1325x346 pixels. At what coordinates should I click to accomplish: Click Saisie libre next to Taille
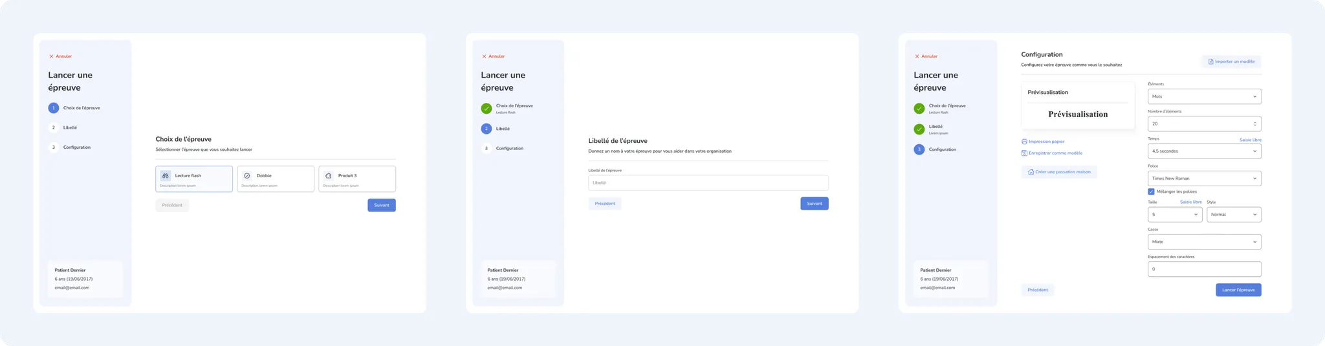pyautogui.click(x=1191, y=202)
